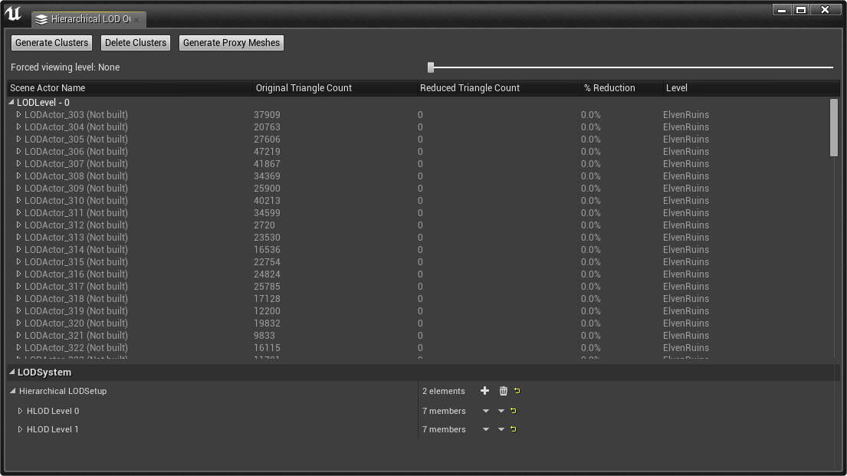The height and width of the screenshot is (476, 847).
Task: Maximize the Hierarchical LOD Outliner window
Action: point(801,10)
